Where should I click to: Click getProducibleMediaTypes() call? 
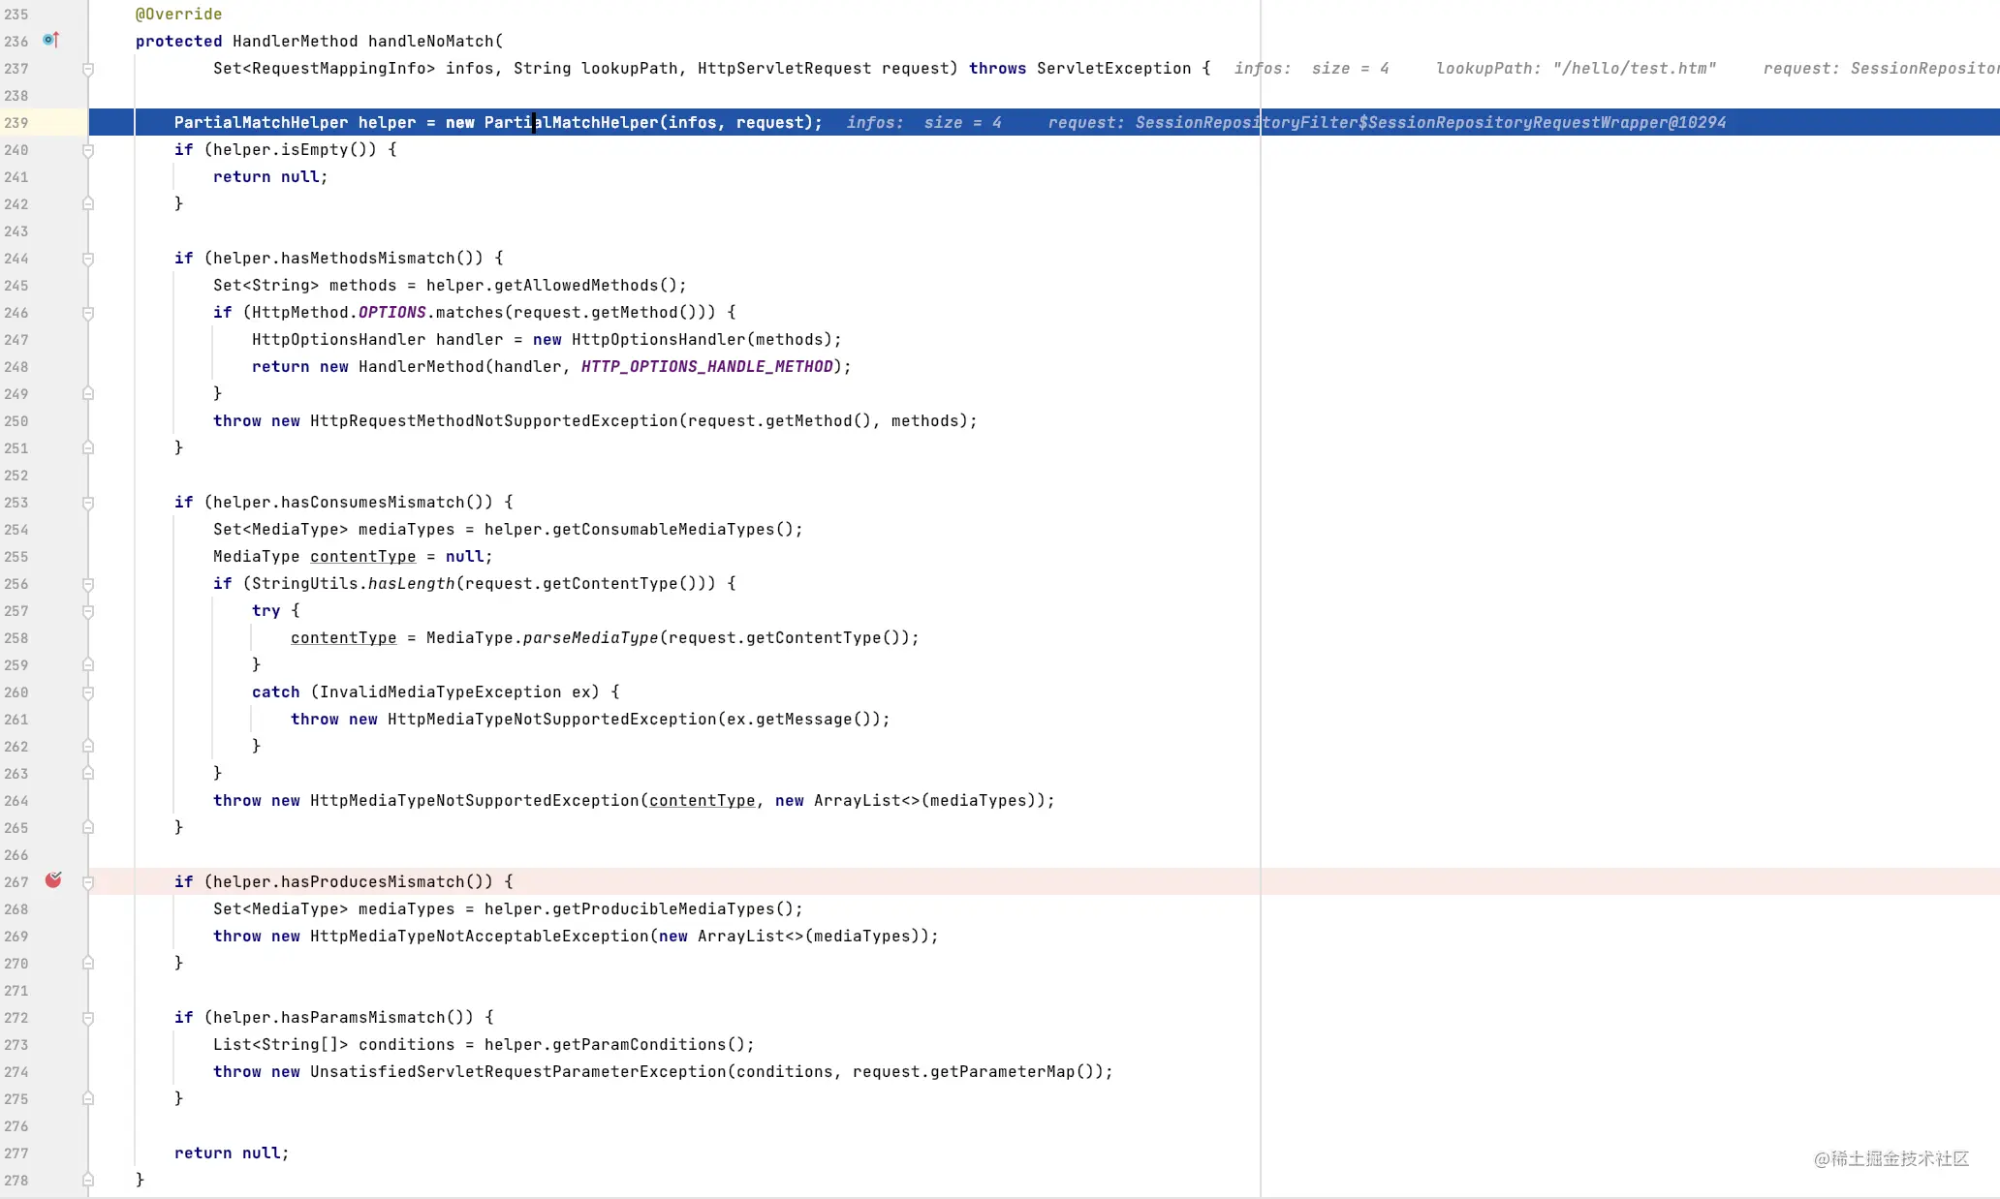672,908
